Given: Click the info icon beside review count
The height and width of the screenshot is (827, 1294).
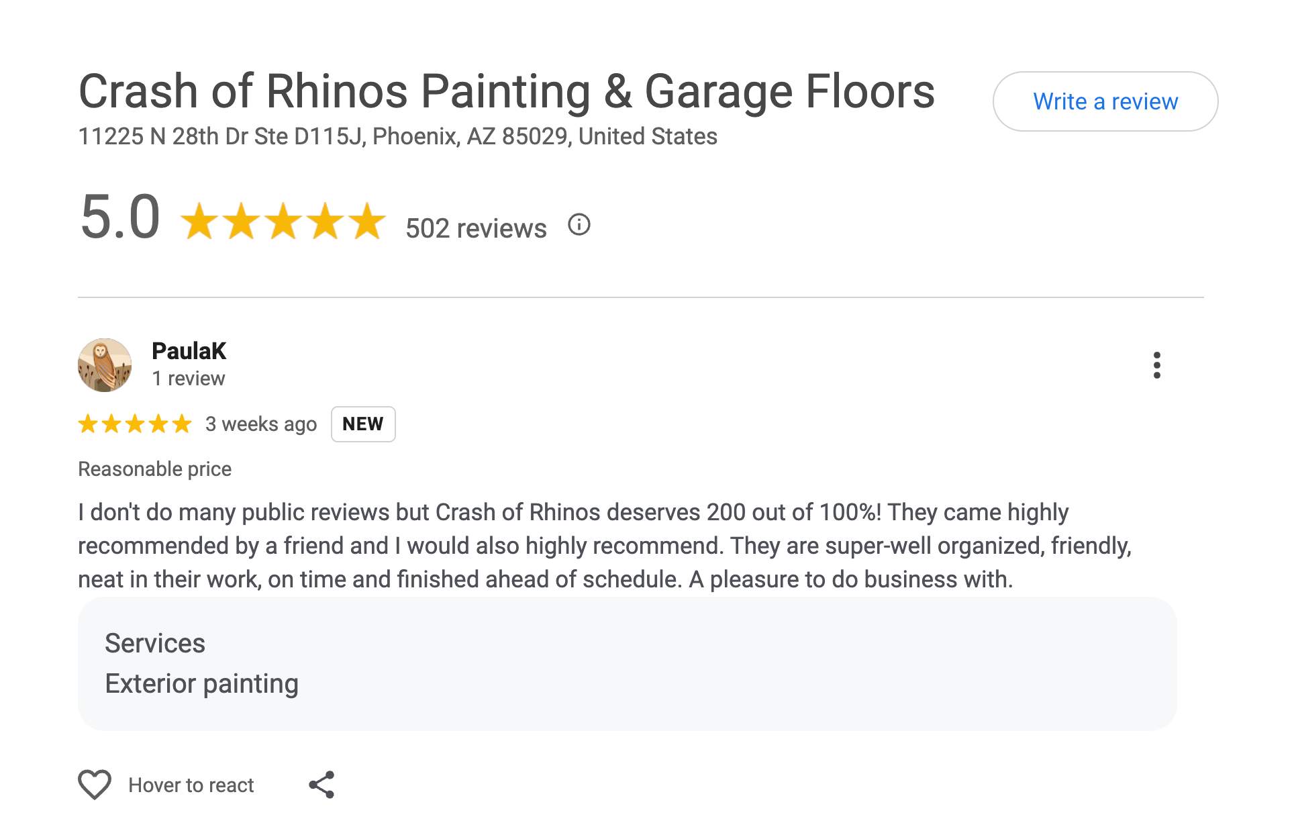Looking at the screenshot, I should pos(579,225).
